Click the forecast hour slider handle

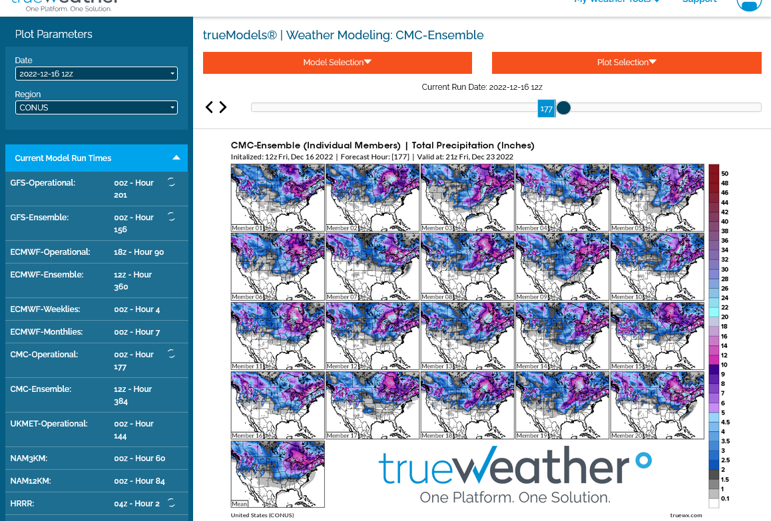tap(563, 108)
